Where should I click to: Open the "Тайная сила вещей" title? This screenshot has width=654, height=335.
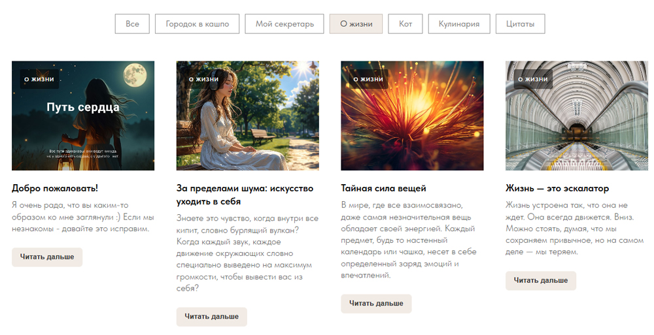(383, 188)
